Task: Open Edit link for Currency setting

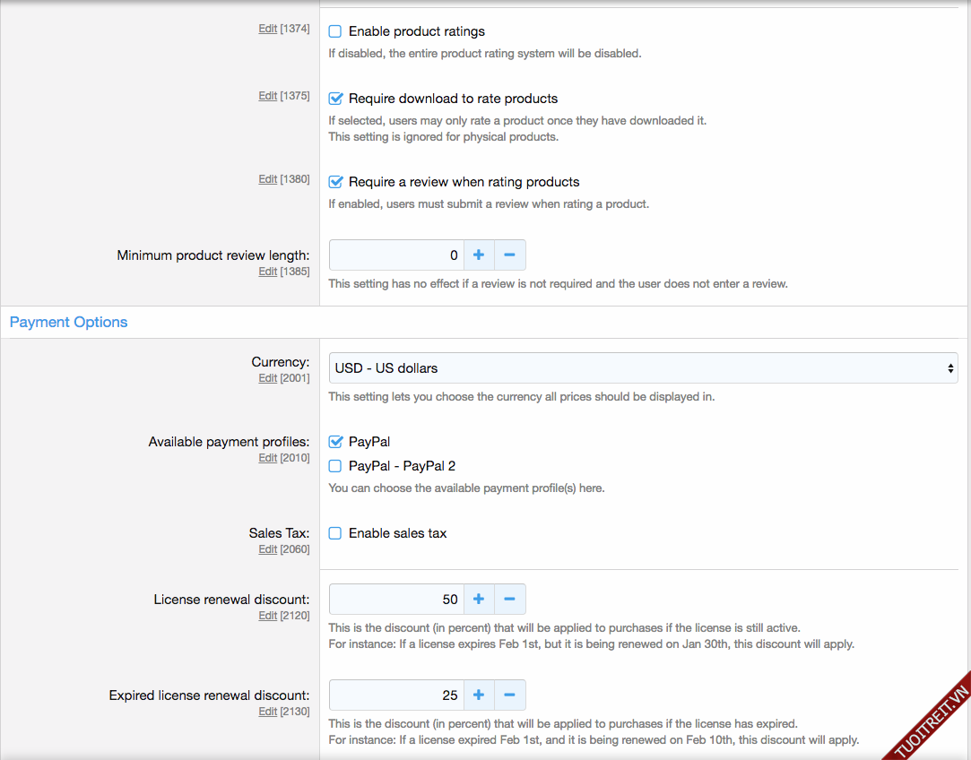Action: click(267, 378)
